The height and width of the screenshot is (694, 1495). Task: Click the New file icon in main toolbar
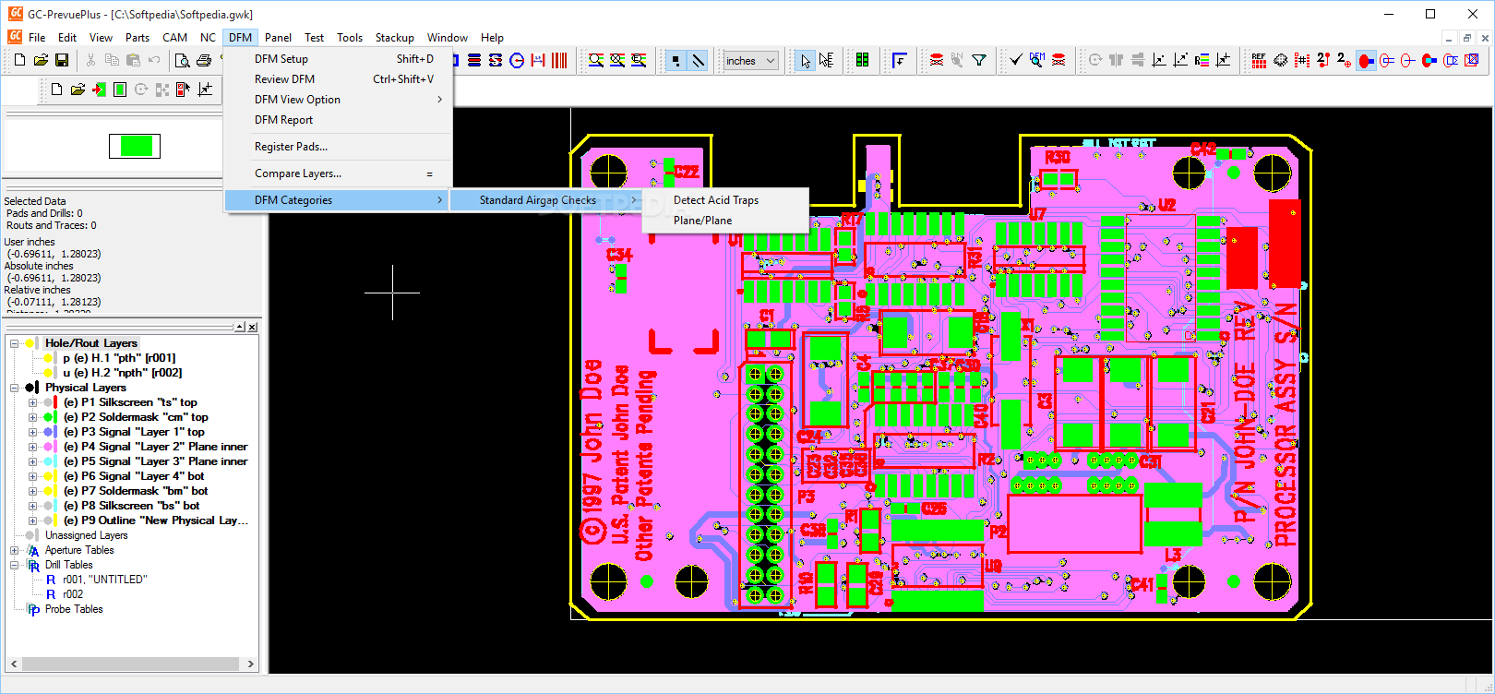click(x=19, y=60)
